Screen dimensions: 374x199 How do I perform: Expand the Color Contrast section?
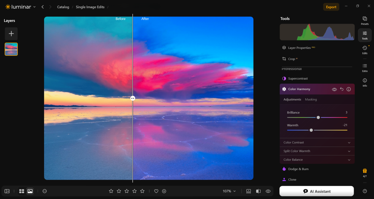317,143
